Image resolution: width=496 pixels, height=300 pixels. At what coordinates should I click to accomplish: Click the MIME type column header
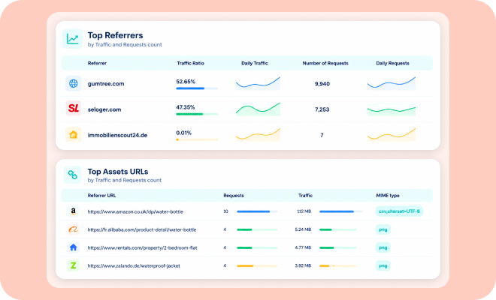click(x=388, y=196)
